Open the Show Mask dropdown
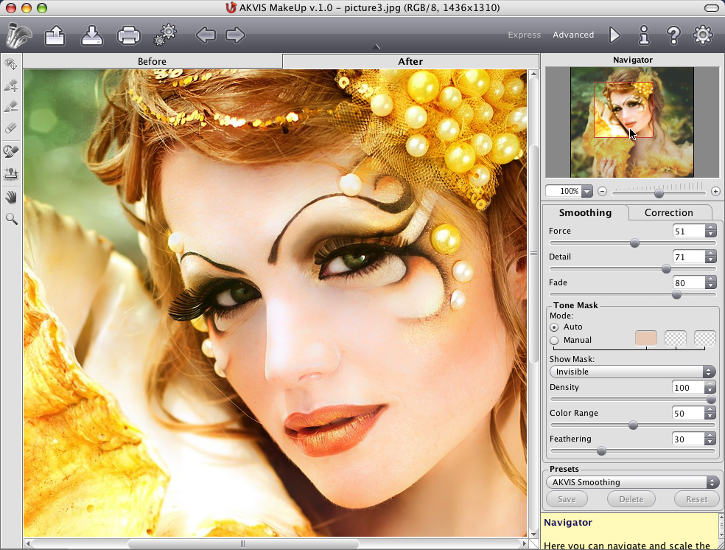 [x=632, y=372]
